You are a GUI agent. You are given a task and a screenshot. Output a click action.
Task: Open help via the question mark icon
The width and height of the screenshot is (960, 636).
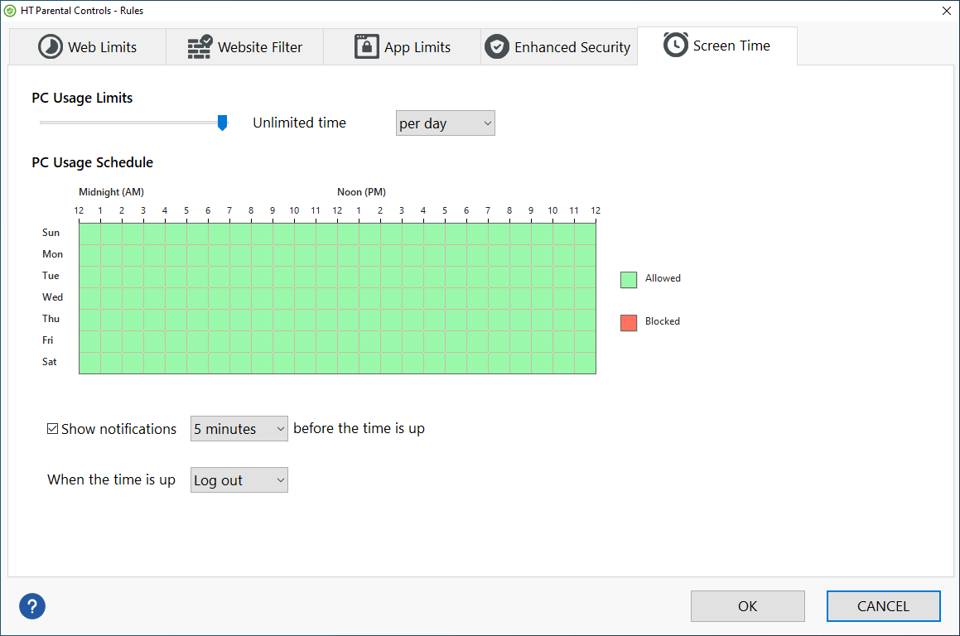point(31,606)
